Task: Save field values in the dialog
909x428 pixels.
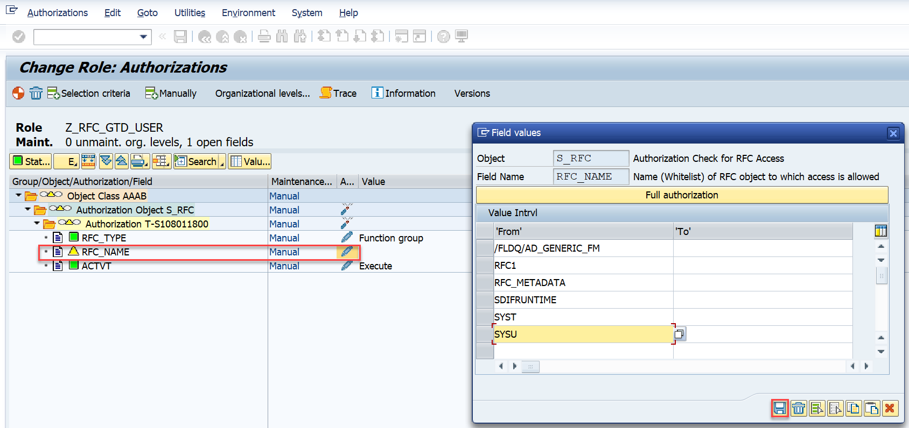Action: [x=780, y=409]
